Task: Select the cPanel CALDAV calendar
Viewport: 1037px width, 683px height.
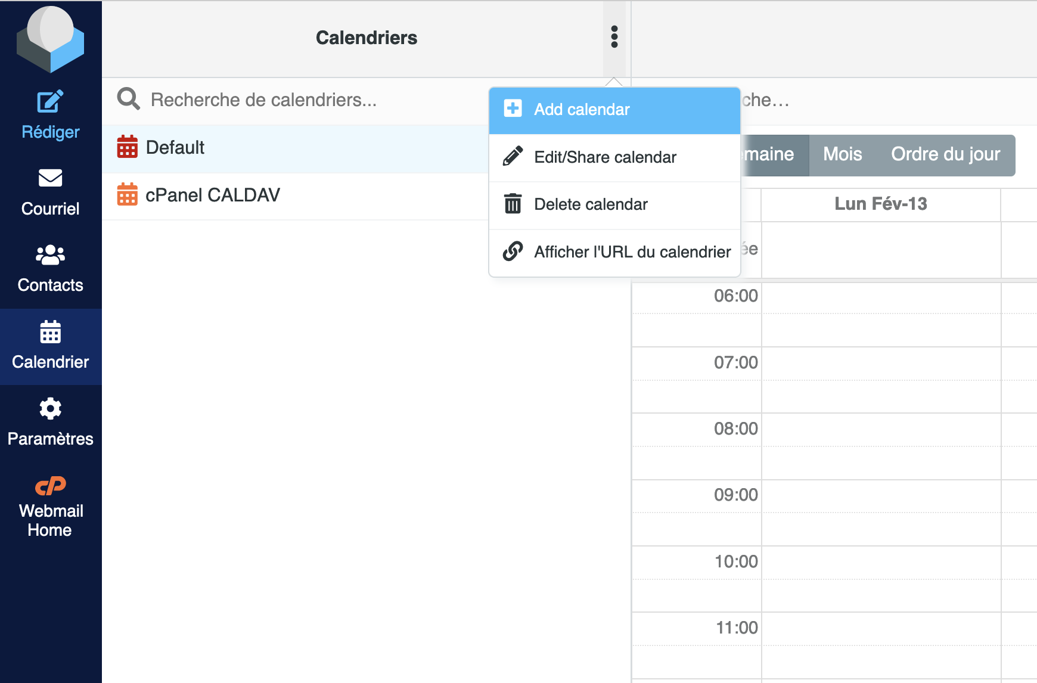Action: click(x=295, y=195)
